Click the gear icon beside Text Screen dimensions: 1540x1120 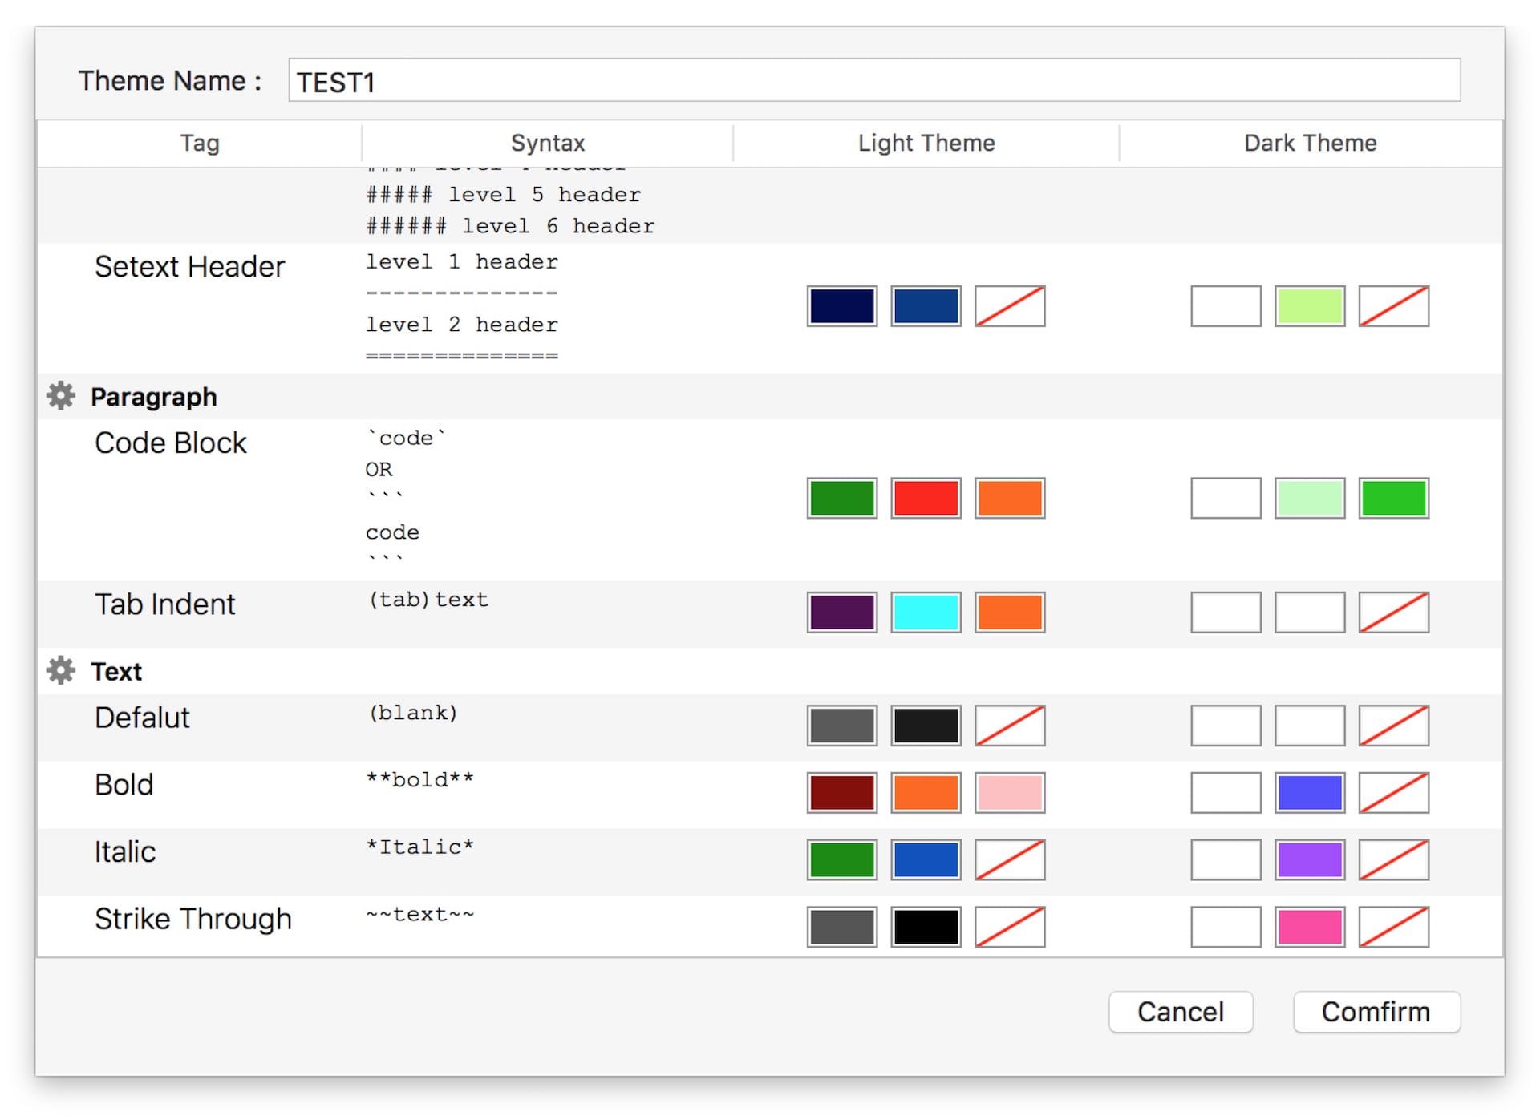pyautogui.click(x=61, y=670)
